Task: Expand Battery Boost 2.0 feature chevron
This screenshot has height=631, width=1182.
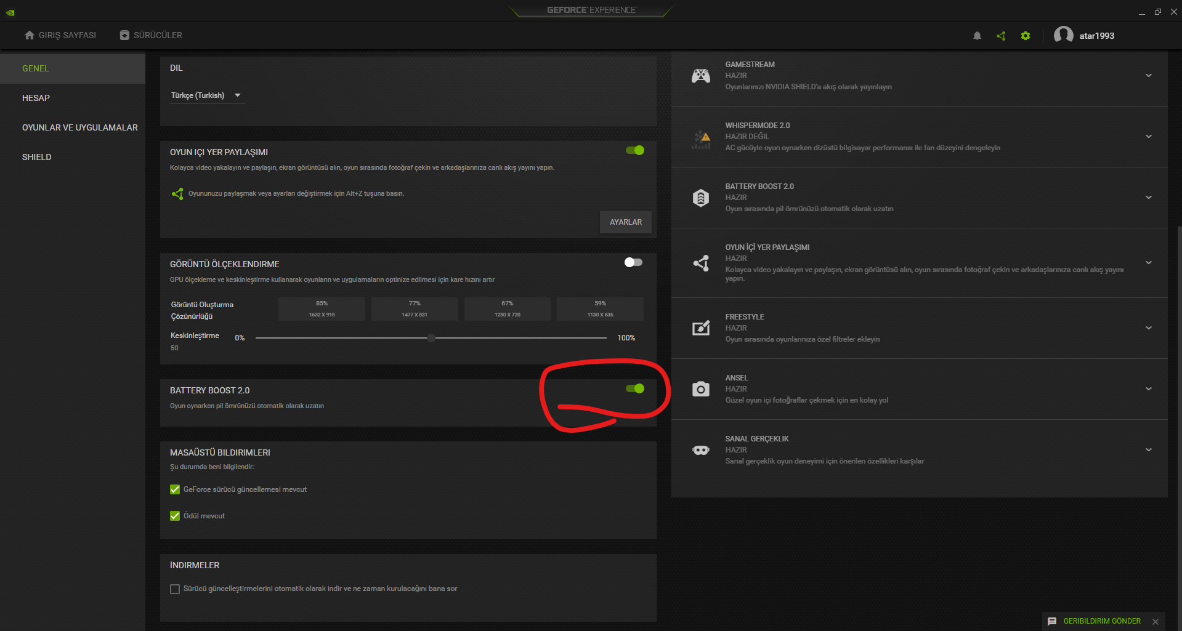Action: pyautogui.click(x=1149, y=198)
